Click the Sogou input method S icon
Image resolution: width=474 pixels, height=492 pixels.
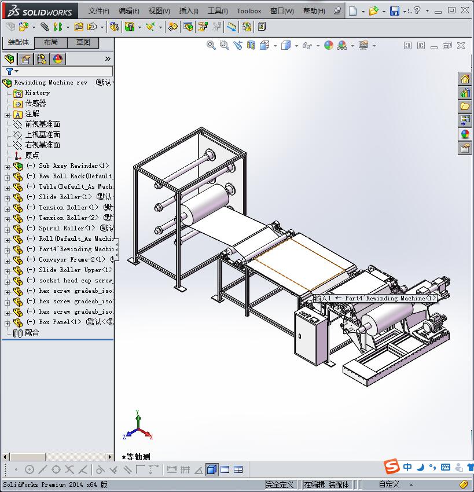[x=392, y=467]
